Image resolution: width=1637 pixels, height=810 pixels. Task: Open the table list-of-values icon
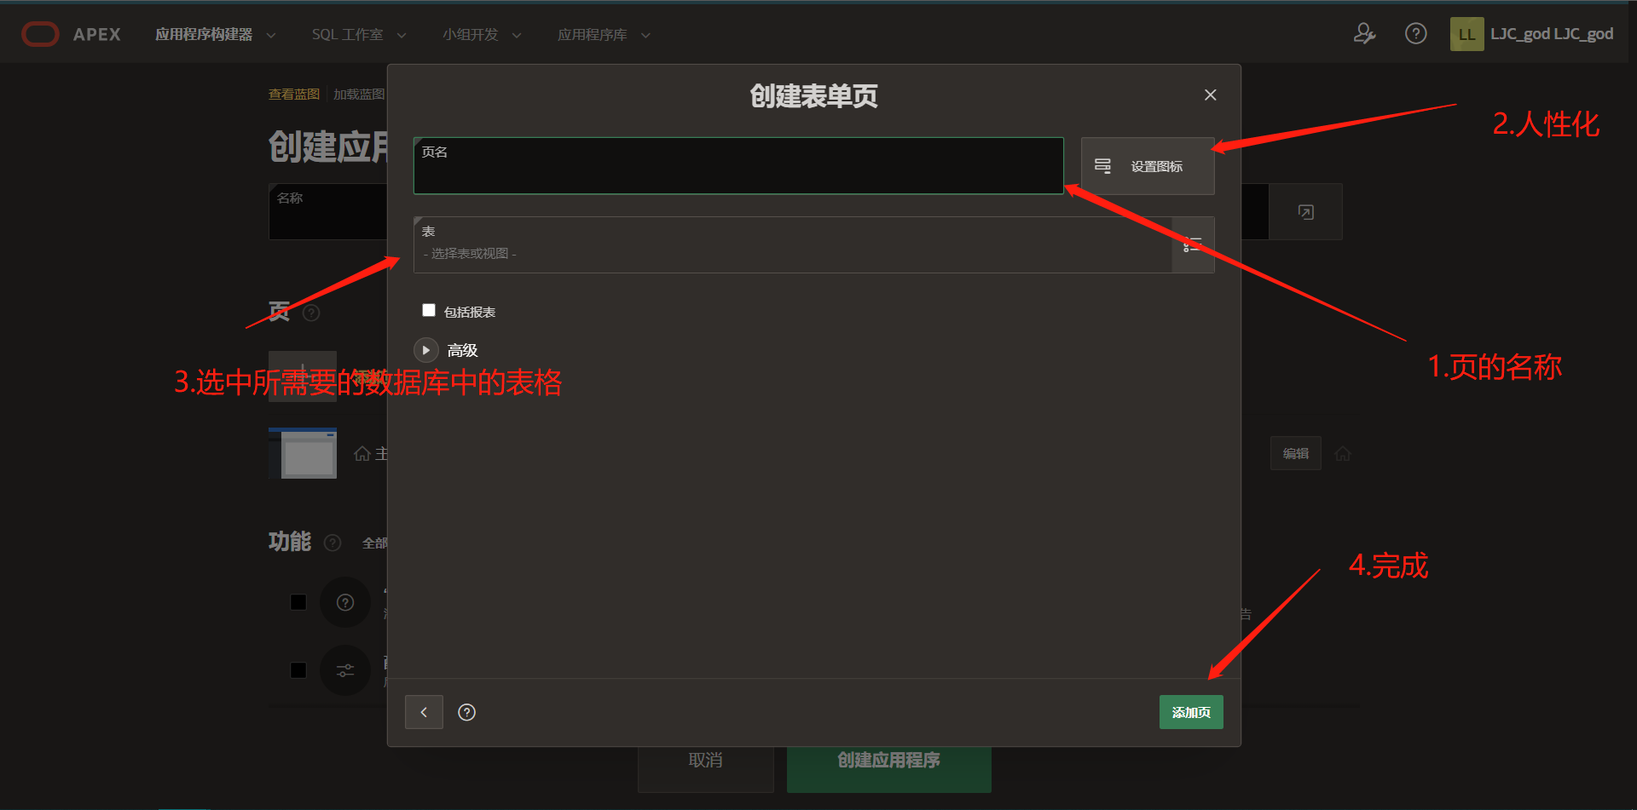1193,244
